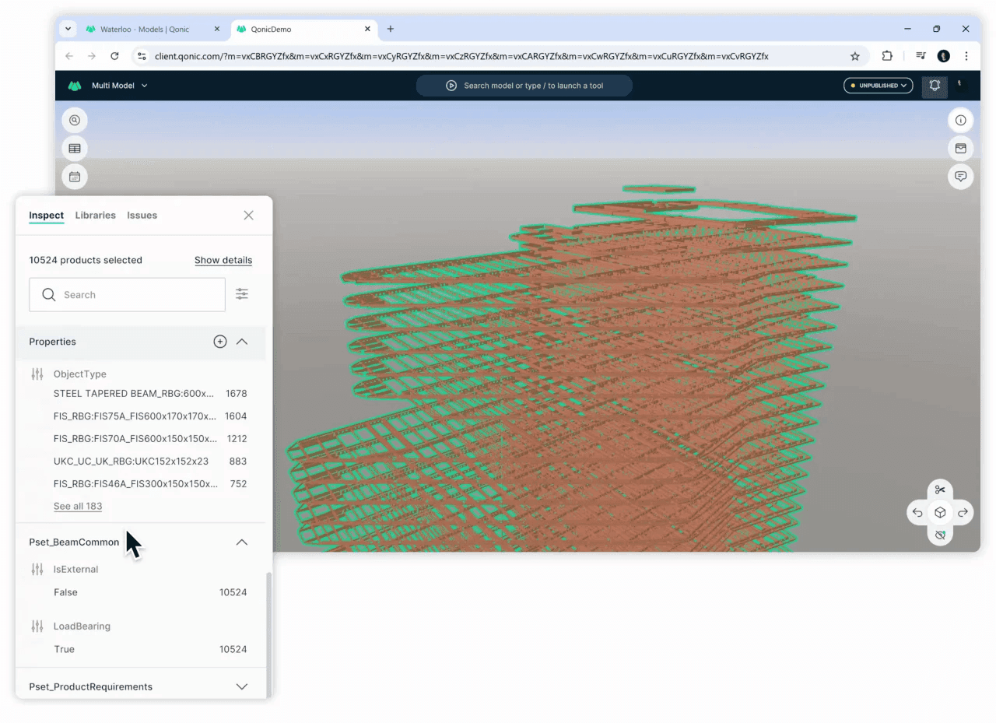Viewport: 996px width, 723px height.
Task: Click the Show details link
Action: click(223, 260)
